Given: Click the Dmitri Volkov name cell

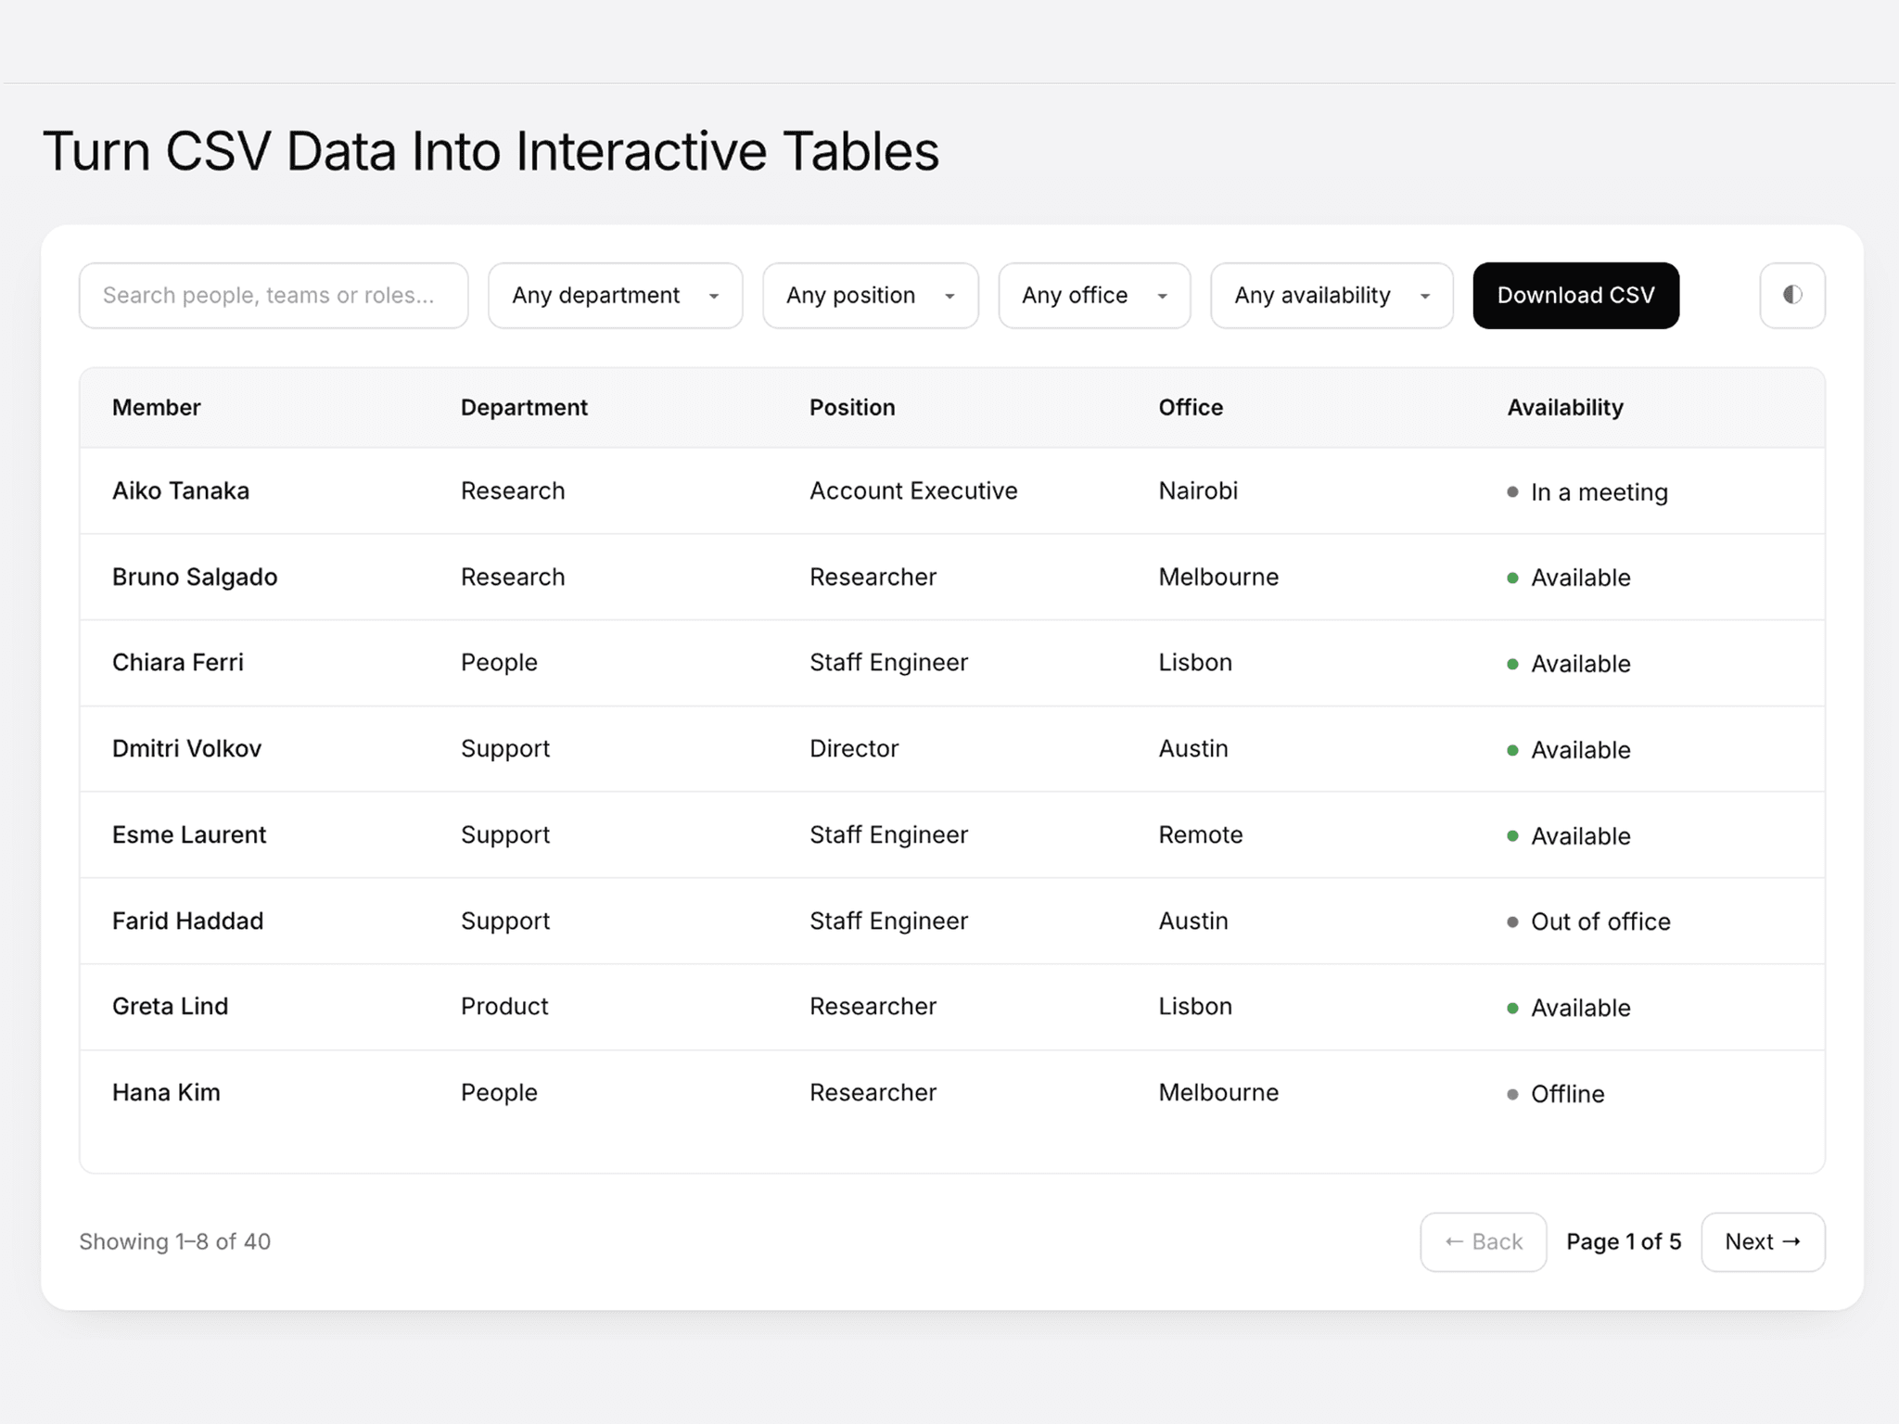Looking at the screenshot, I should tap(186, 748).
